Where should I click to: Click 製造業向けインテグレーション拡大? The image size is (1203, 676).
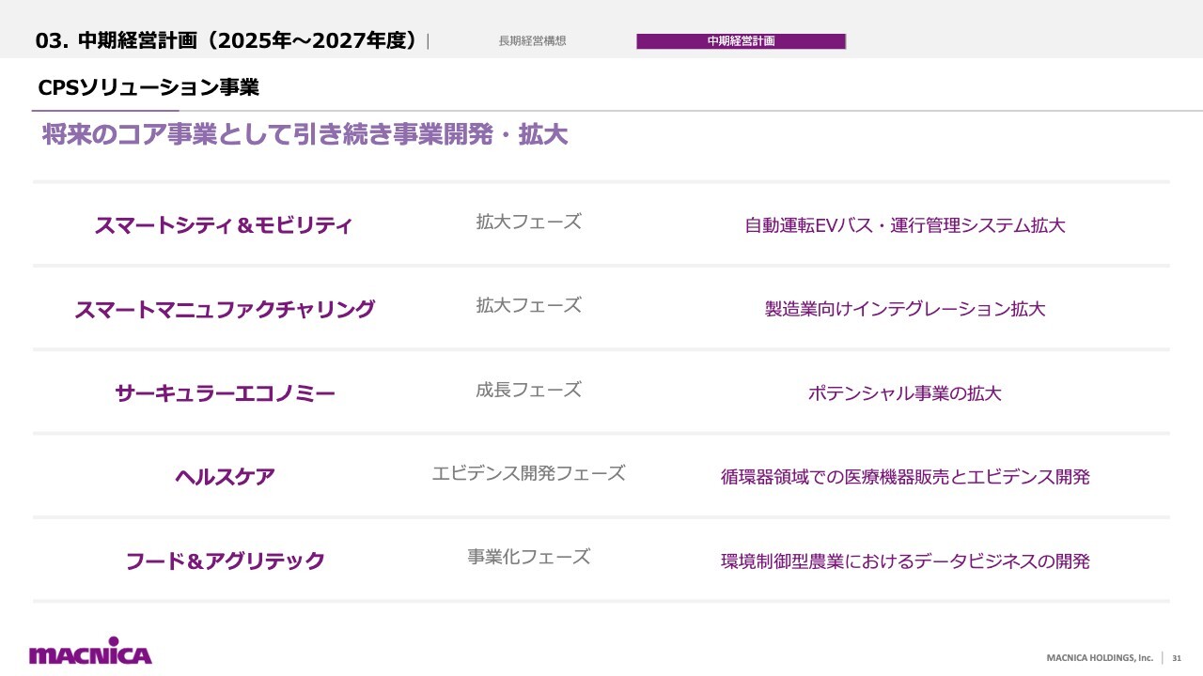[904, 309]
